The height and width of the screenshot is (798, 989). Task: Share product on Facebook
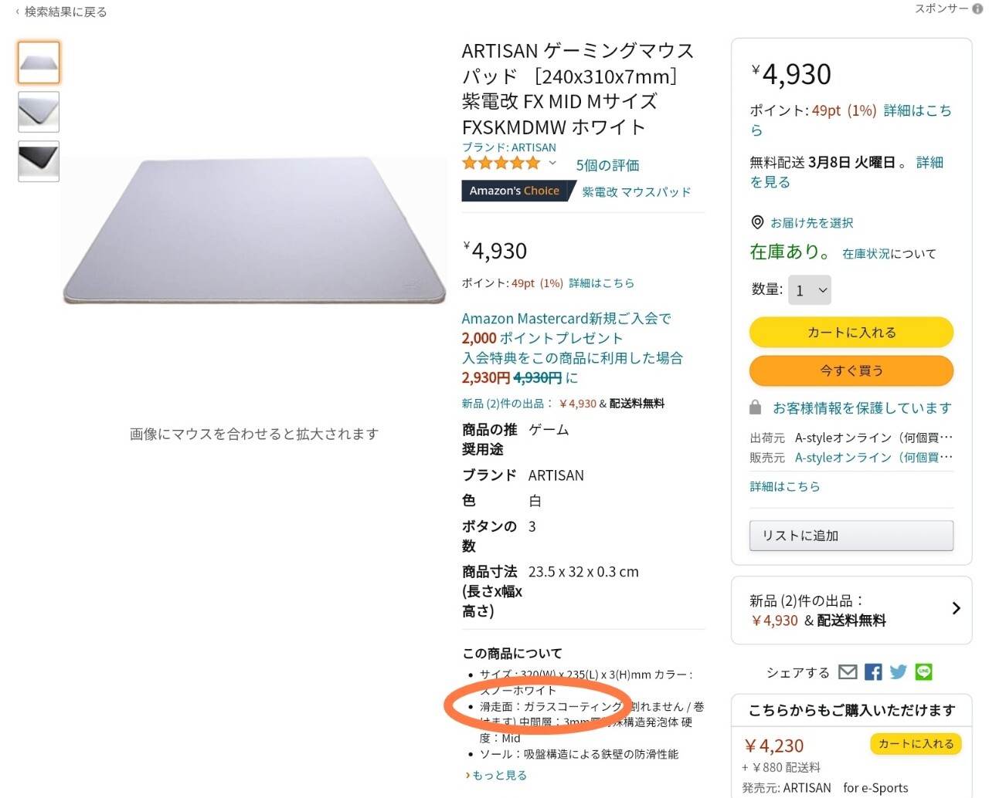coord(873,672)
